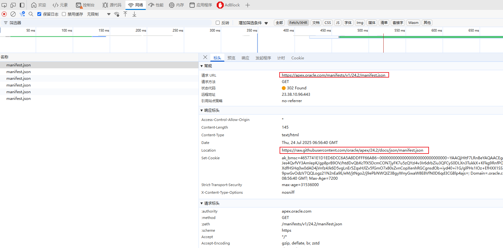The width and height of the screenshot is (503, 248).
Task: Open the 应用程序 application tab
Action: click(x=201, y=5)
